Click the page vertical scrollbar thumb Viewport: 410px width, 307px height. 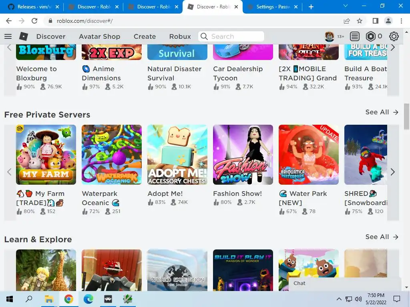[406, 116]
